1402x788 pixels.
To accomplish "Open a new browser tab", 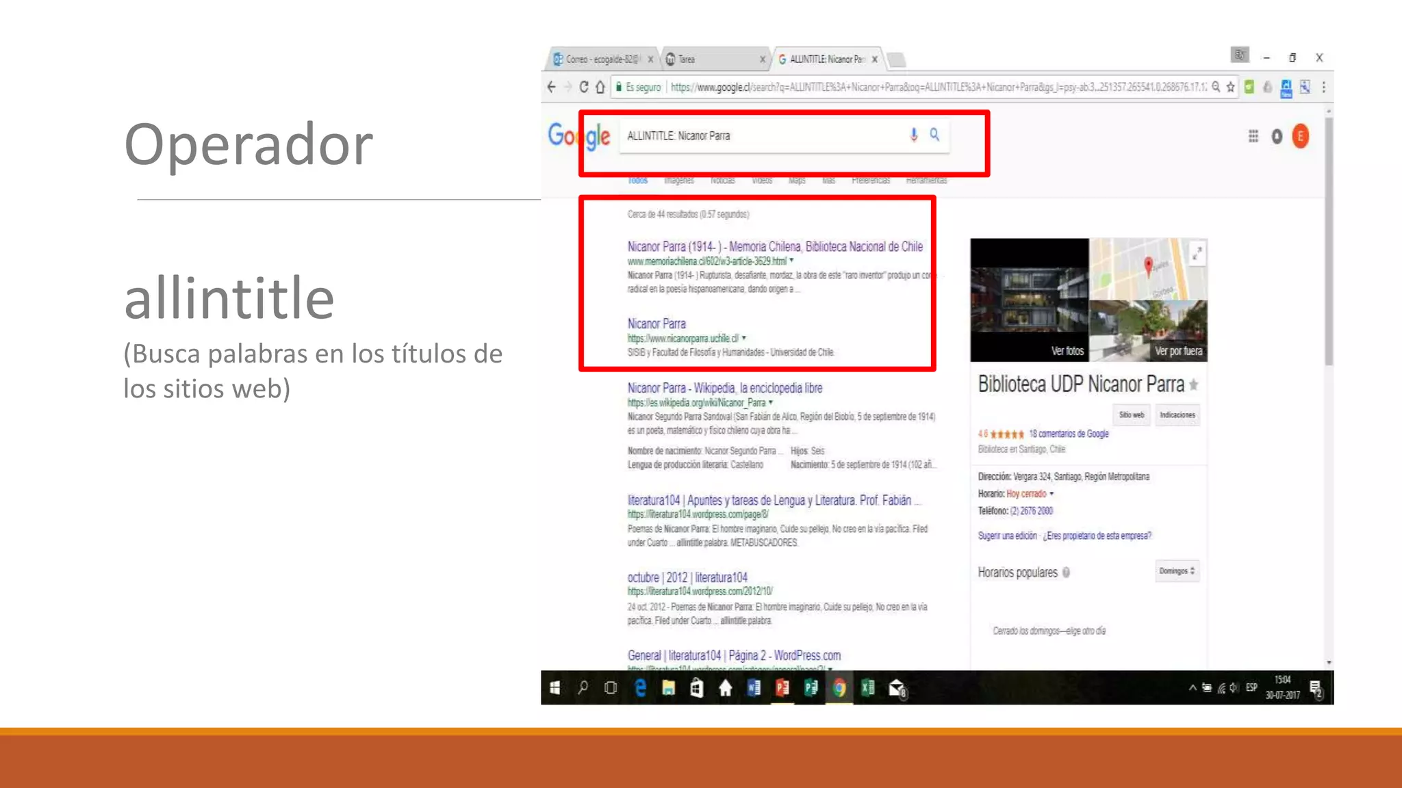I will click(896, 60).
